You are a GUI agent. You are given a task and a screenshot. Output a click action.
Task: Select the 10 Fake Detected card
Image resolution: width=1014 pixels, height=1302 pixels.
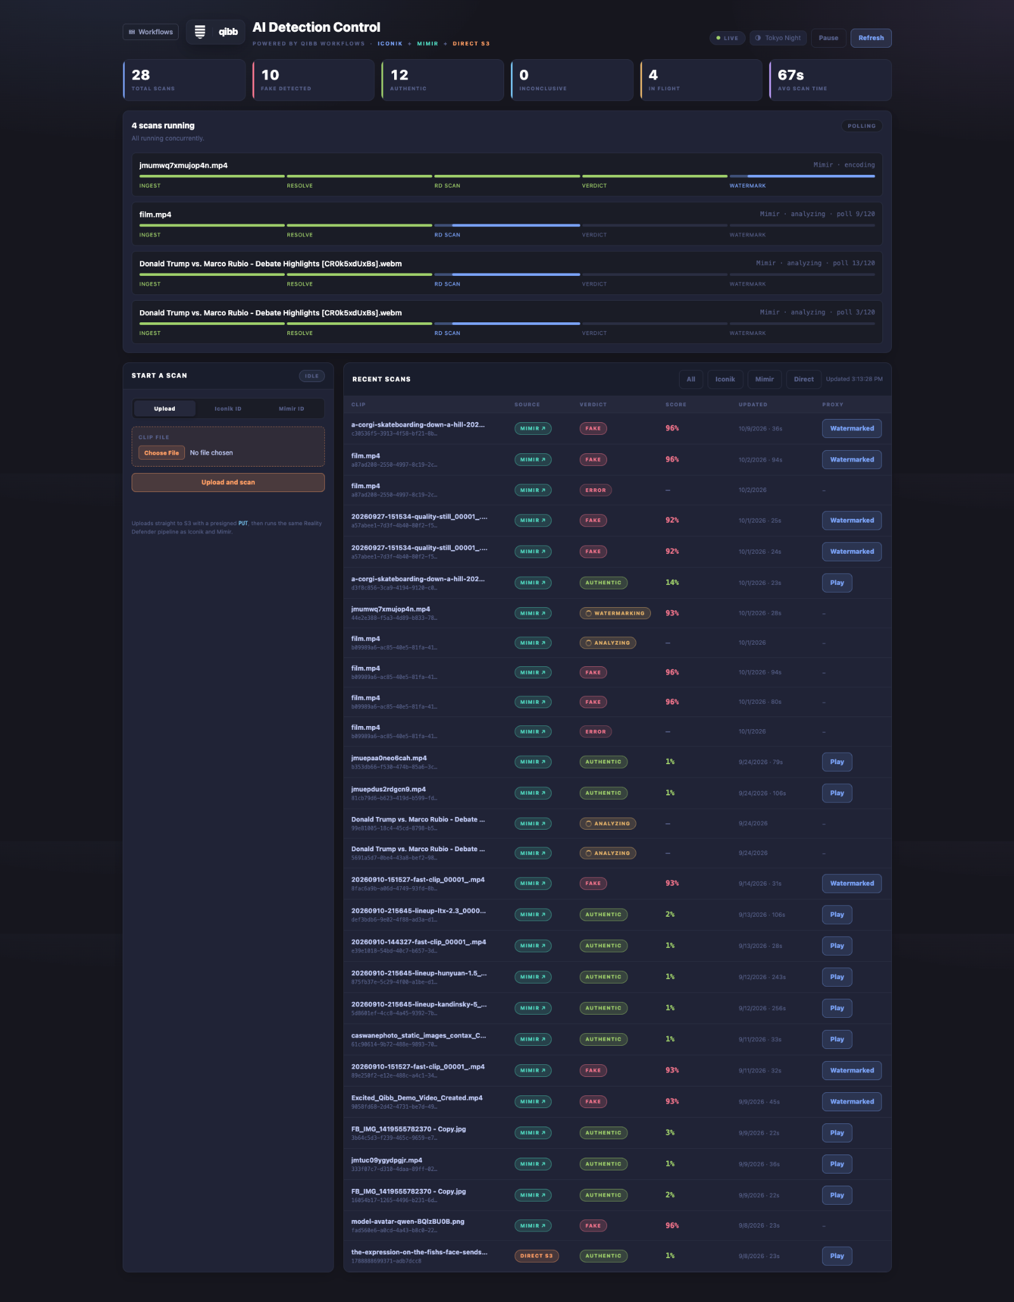(x=313, y=80)
